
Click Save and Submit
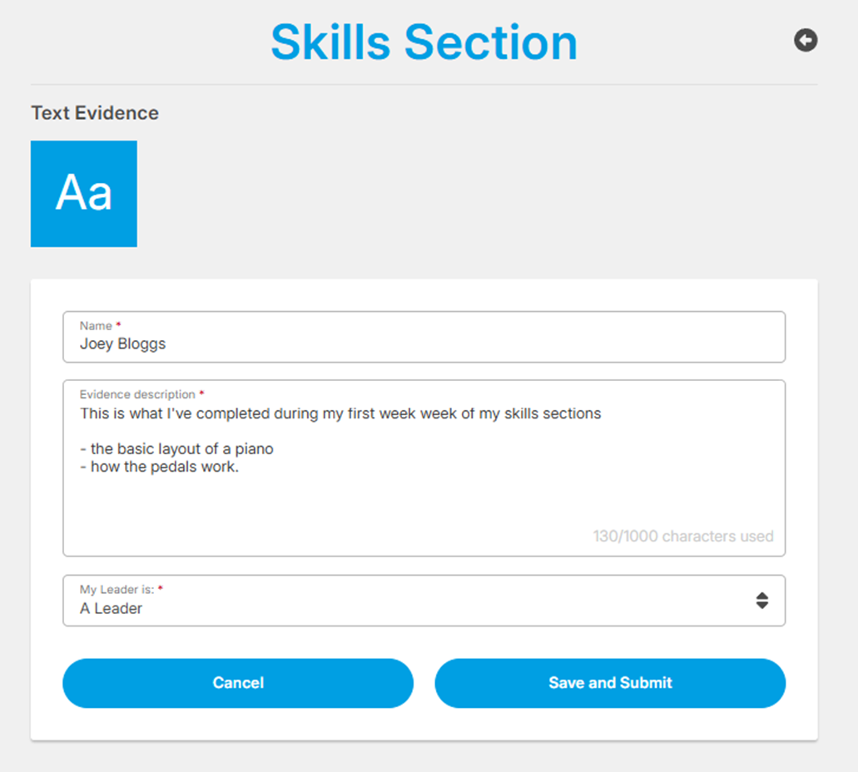(x=610, y=683)
